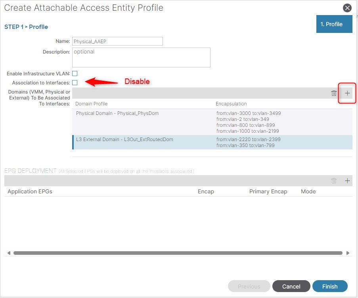The height and width of the screenshot is (298, 358).
Task: Click the left arrow of the horizontal scrollbar
Action: pos(9,253)
